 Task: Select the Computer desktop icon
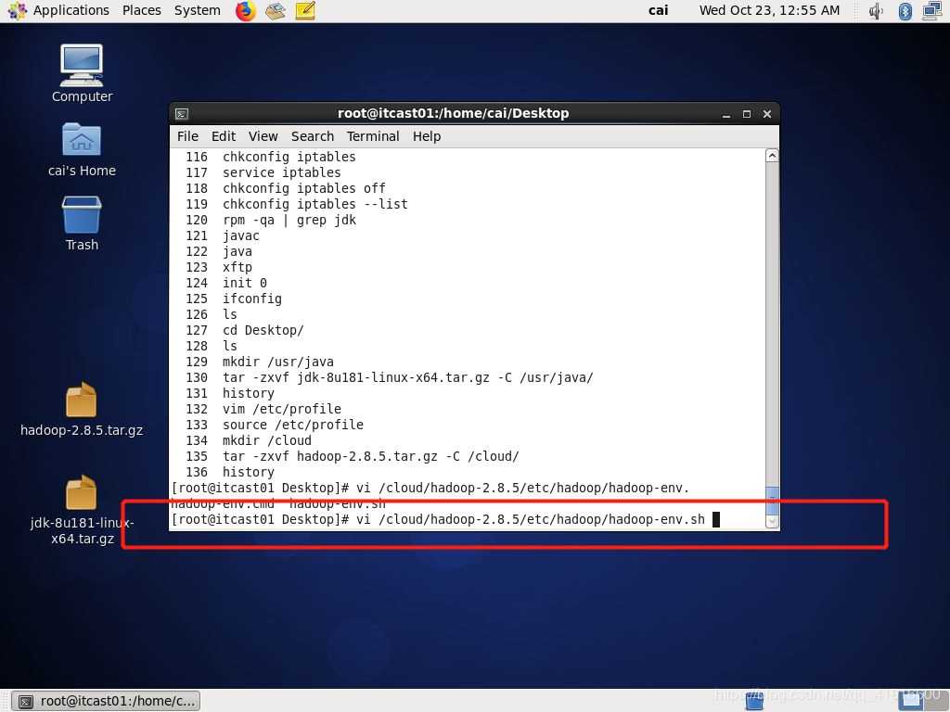(82, 65)
